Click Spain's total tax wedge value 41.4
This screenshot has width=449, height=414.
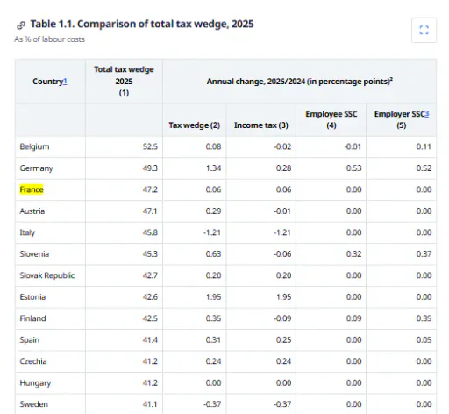point(150,340)
